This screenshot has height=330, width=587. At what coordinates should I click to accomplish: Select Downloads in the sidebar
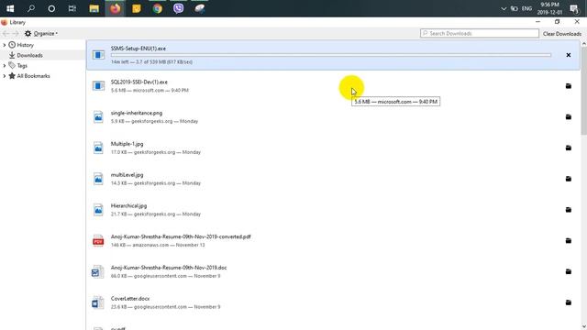29,55
